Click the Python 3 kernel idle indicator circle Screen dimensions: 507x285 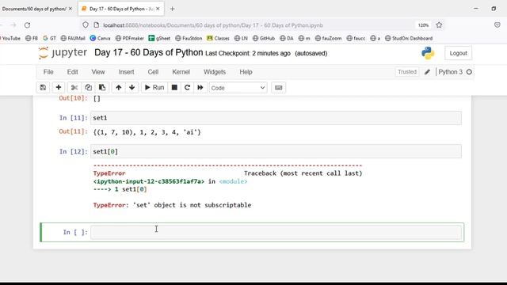click(469, 72)
